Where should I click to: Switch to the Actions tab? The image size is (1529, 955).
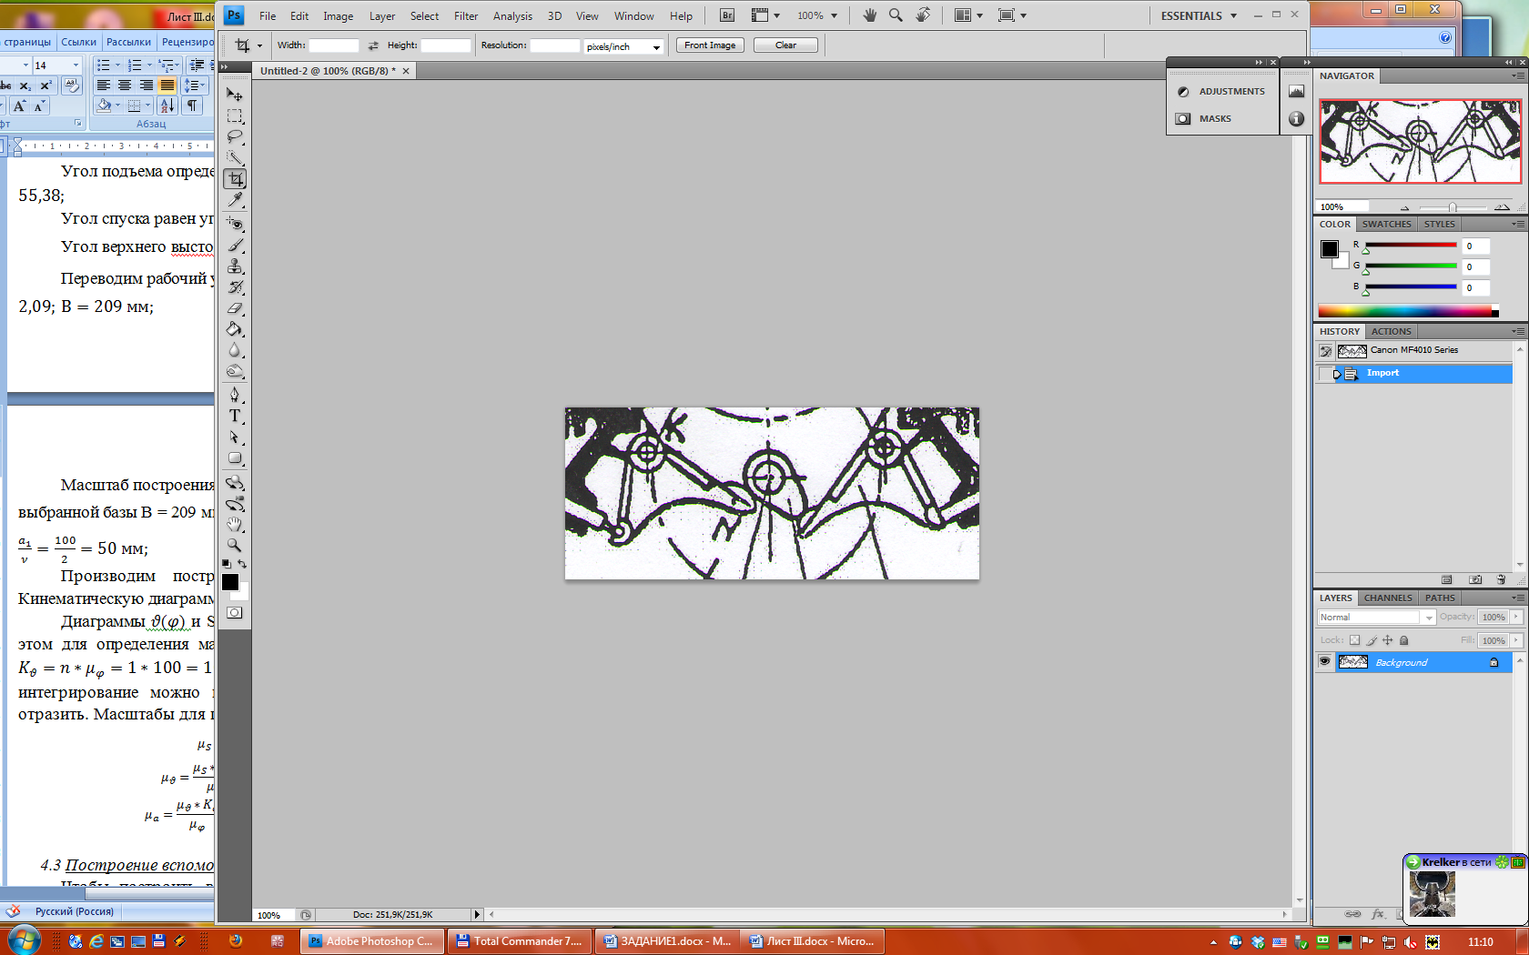coord(1391,331)
